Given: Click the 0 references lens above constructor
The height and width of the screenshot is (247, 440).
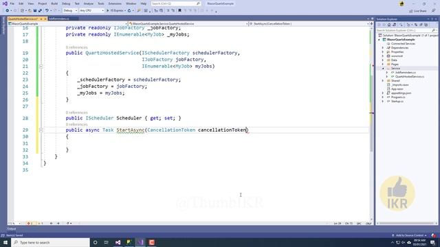Looking at the screenshot, I should [x=76, y=47].
